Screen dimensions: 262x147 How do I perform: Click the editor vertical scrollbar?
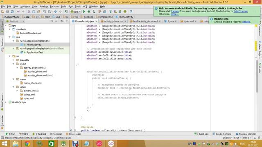tap(257, 76)
